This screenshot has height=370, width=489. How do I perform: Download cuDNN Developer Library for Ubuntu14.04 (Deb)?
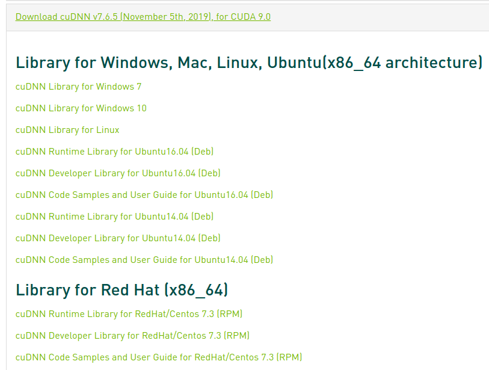click(x=118, y=238)
